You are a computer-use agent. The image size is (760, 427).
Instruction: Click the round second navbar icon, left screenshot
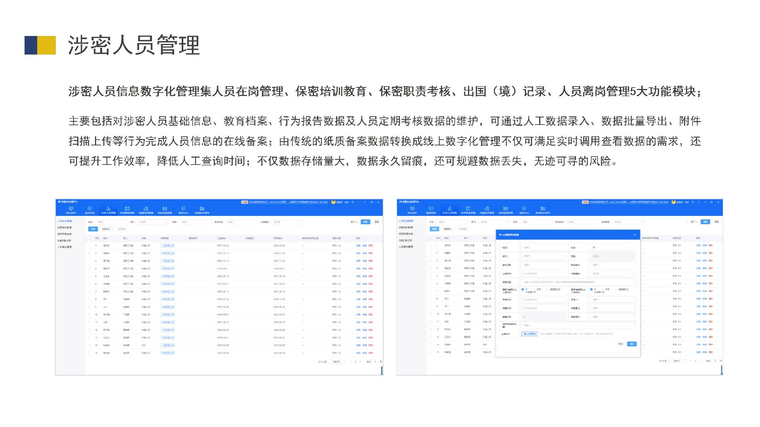tap(89, 208)
